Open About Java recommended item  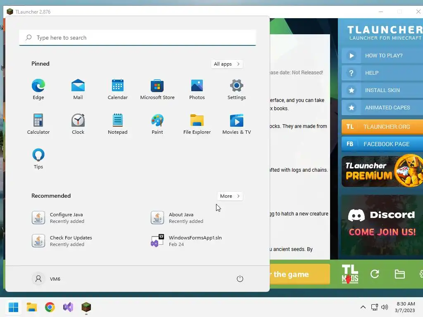(177, 218)
